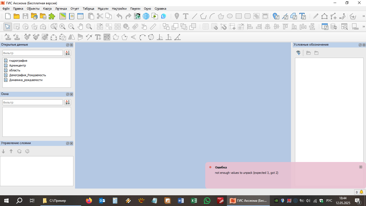The height and width of the screenshot is (206, 366).
Task: Click the green puzzle piece modules icon
Action: point(52,16)
